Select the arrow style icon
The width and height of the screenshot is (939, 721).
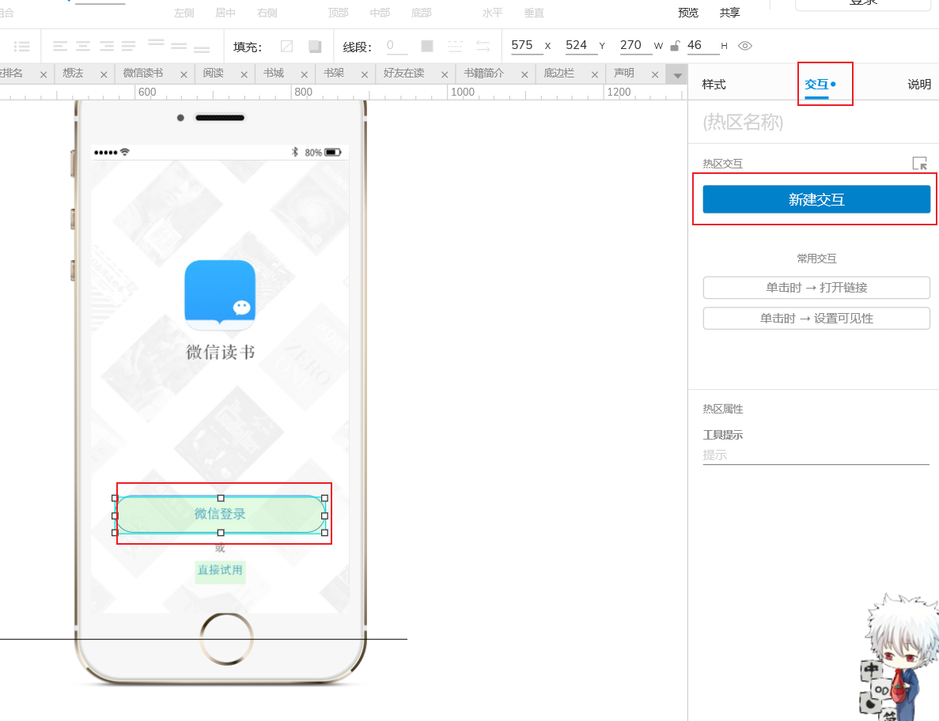tap(483, 46)
